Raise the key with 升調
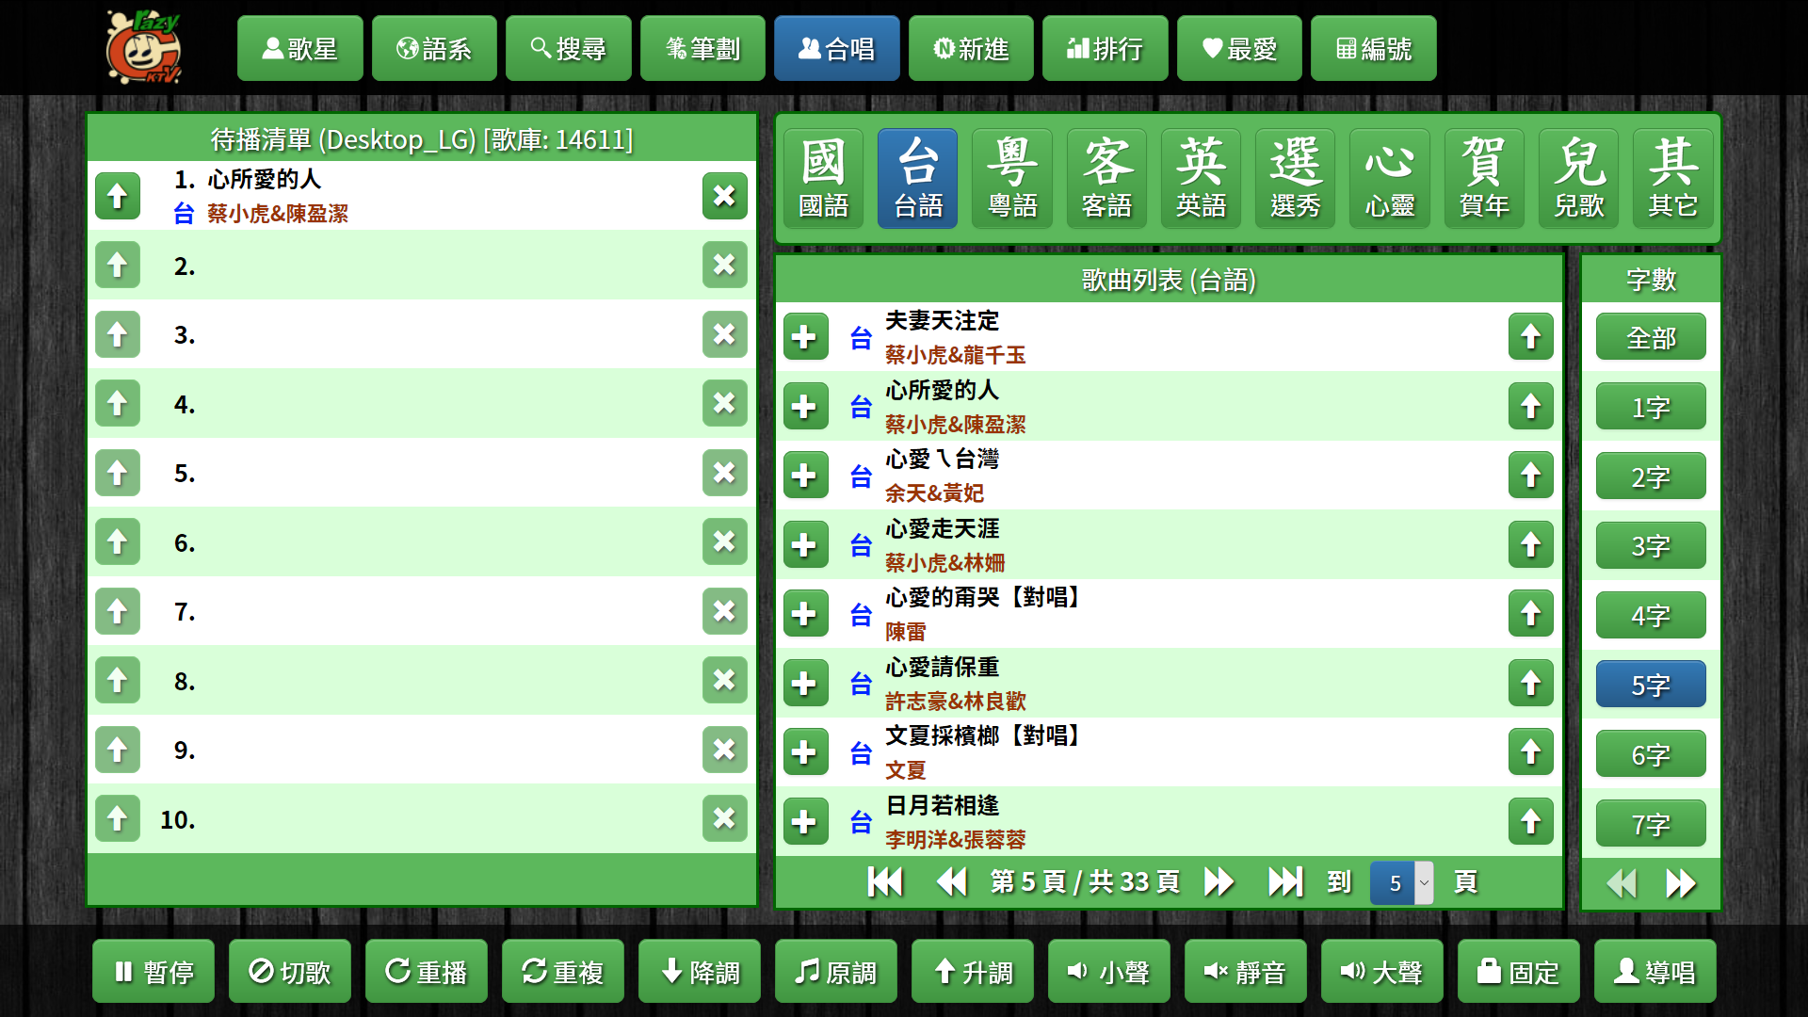1808x1017 pixels. tap(972, 971)
